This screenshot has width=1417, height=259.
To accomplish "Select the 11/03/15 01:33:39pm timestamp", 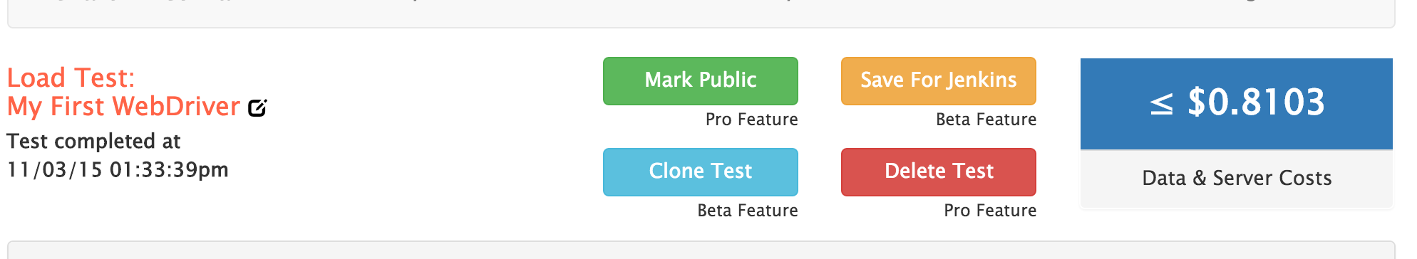I will 118,170.
